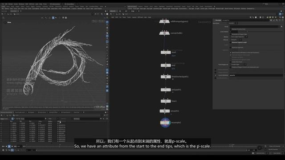Image resolution: width=285 pixels, height=160 pixels.
Task: Open the Group field dropdown arrow
Action: [x=279, y=27]
